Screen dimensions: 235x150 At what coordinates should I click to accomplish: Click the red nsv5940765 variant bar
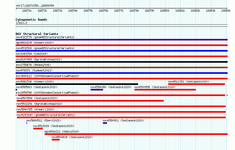[x=121, y=112]
